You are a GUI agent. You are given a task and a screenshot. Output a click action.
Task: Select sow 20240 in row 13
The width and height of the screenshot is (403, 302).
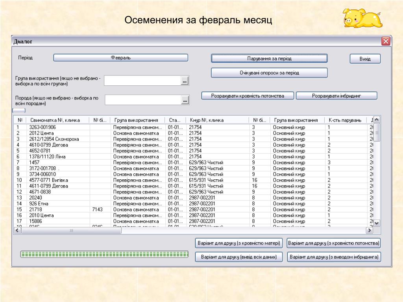35,198
